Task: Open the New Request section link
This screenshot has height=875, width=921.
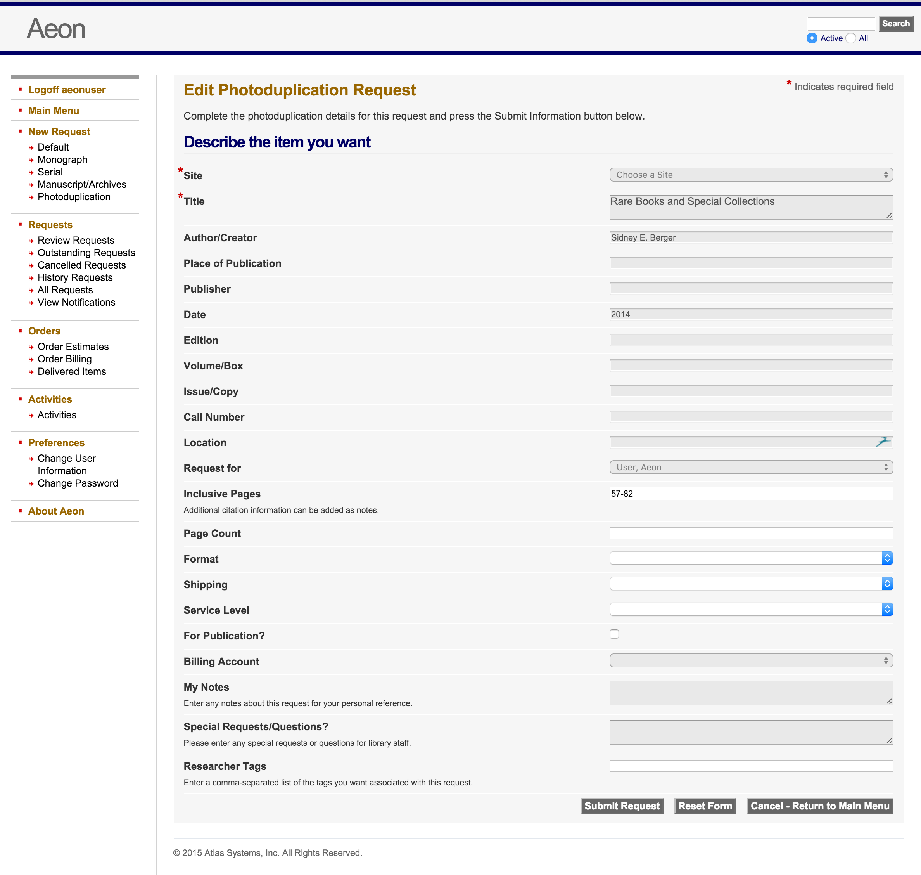Action: pyautogui.click(x=59, y=132)
